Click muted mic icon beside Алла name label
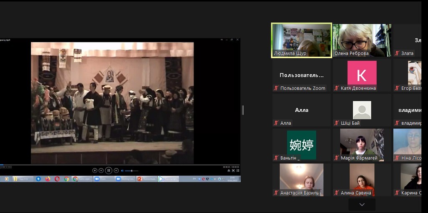This screenshot has width=428, height=213. [276, 123]
